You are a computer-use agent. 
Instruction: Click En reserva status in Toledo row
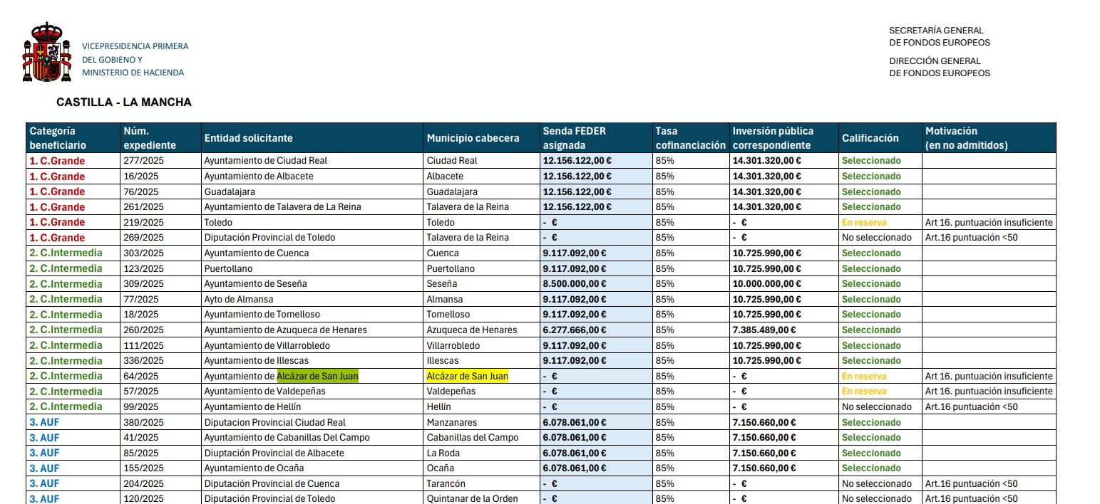click(x=864, y=223)
